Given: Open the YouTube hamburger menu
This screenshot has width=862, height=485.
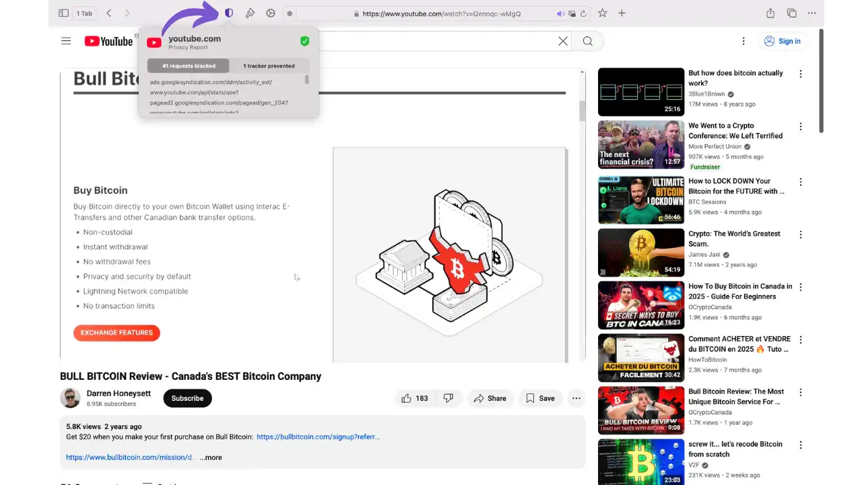Looking at the screenshot, I should pyautogui.click(x=66, y=41).
